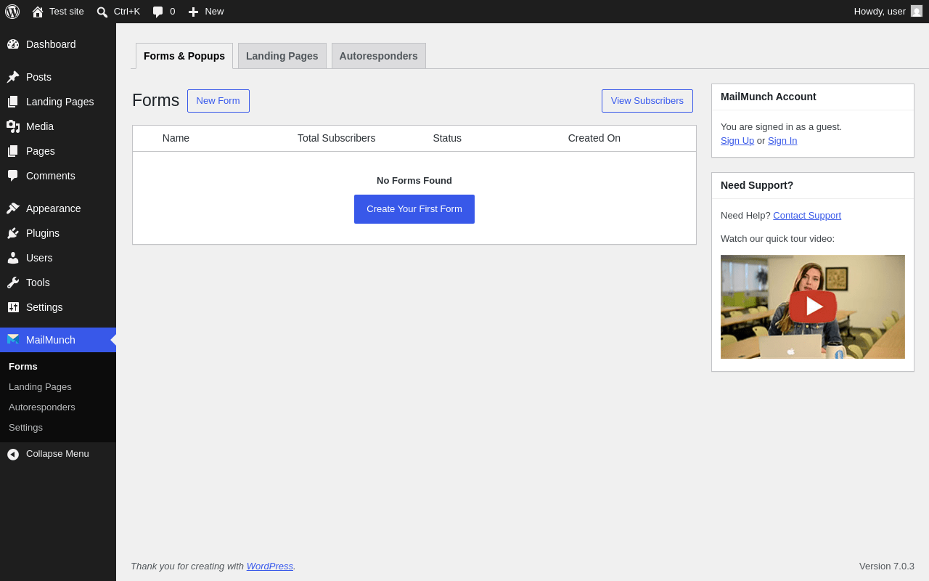Click the Need Support? panel heading

tap(757, 185)
